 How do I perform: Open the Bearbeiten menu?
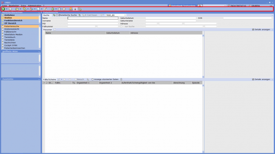coord(14,6)
